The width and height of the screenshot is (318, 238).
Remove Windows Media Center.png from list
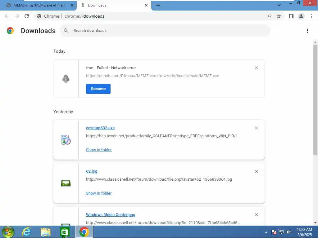coord(257,215)
